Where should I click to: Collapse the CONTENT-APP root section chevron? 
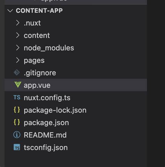[x=10, y=11]
